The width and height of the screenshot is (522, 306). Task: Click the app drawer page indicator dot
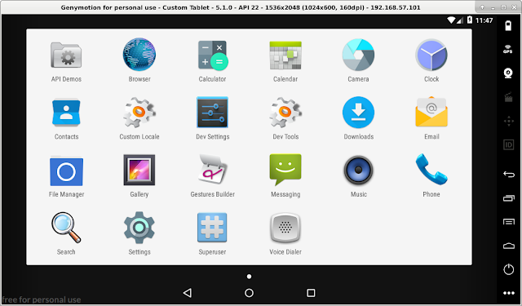click(249, 277)
